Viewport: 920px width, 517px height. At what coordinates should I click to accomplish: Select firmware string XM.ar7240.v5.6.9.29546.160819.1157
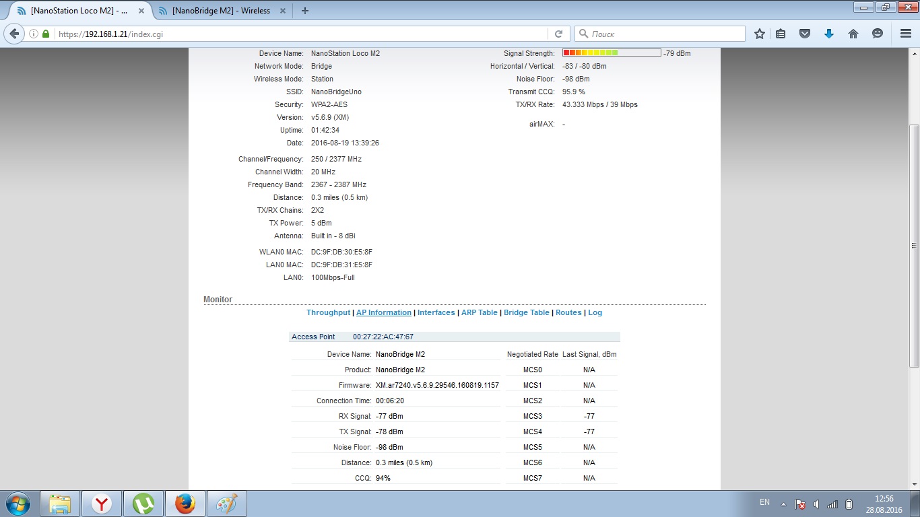coord(437,385)
